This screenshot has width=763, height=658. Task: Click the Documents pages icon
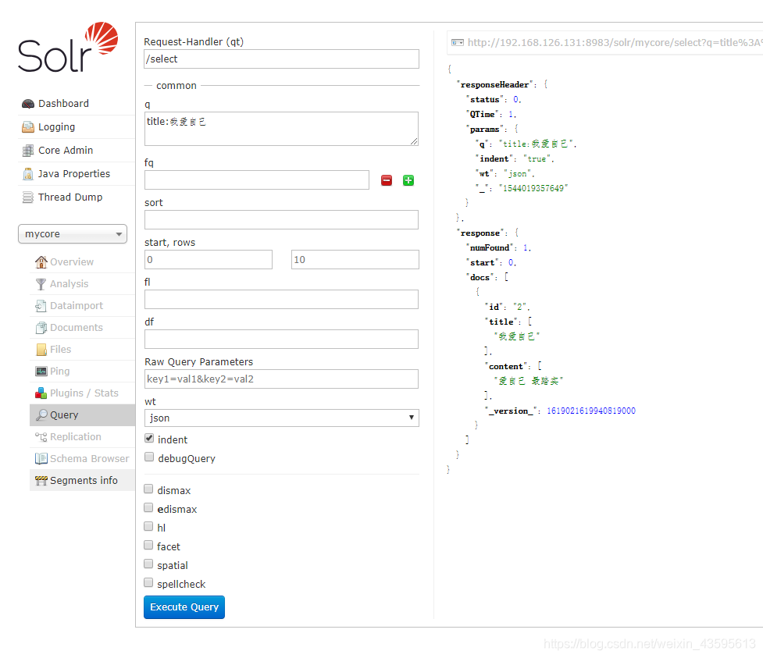pyautogui.click(x=41, y=327)
